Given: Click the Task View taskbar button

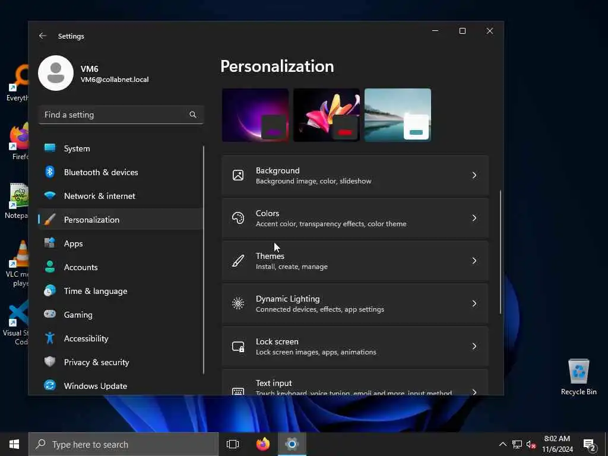Looking at the screenshot, I should pyautogui.click(x=233, y=444).
